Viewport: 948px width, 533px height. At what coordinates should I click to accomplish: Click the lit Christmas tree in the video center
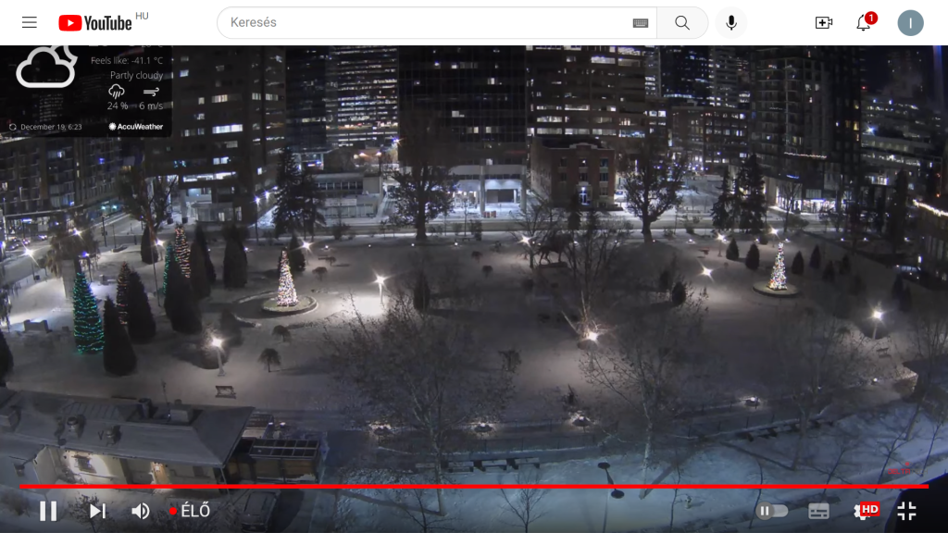point(286,280)
